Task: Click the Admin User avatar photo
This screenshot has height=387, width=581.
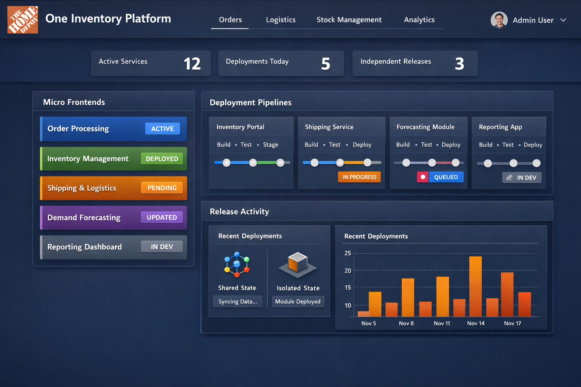Action: point(499,20)
